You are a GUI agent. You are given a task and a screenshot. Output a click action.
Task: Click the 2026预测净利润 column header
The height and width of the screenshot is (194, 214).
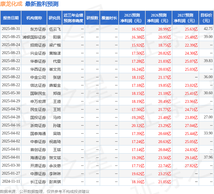pyautogui.click(x=159, y=18)
